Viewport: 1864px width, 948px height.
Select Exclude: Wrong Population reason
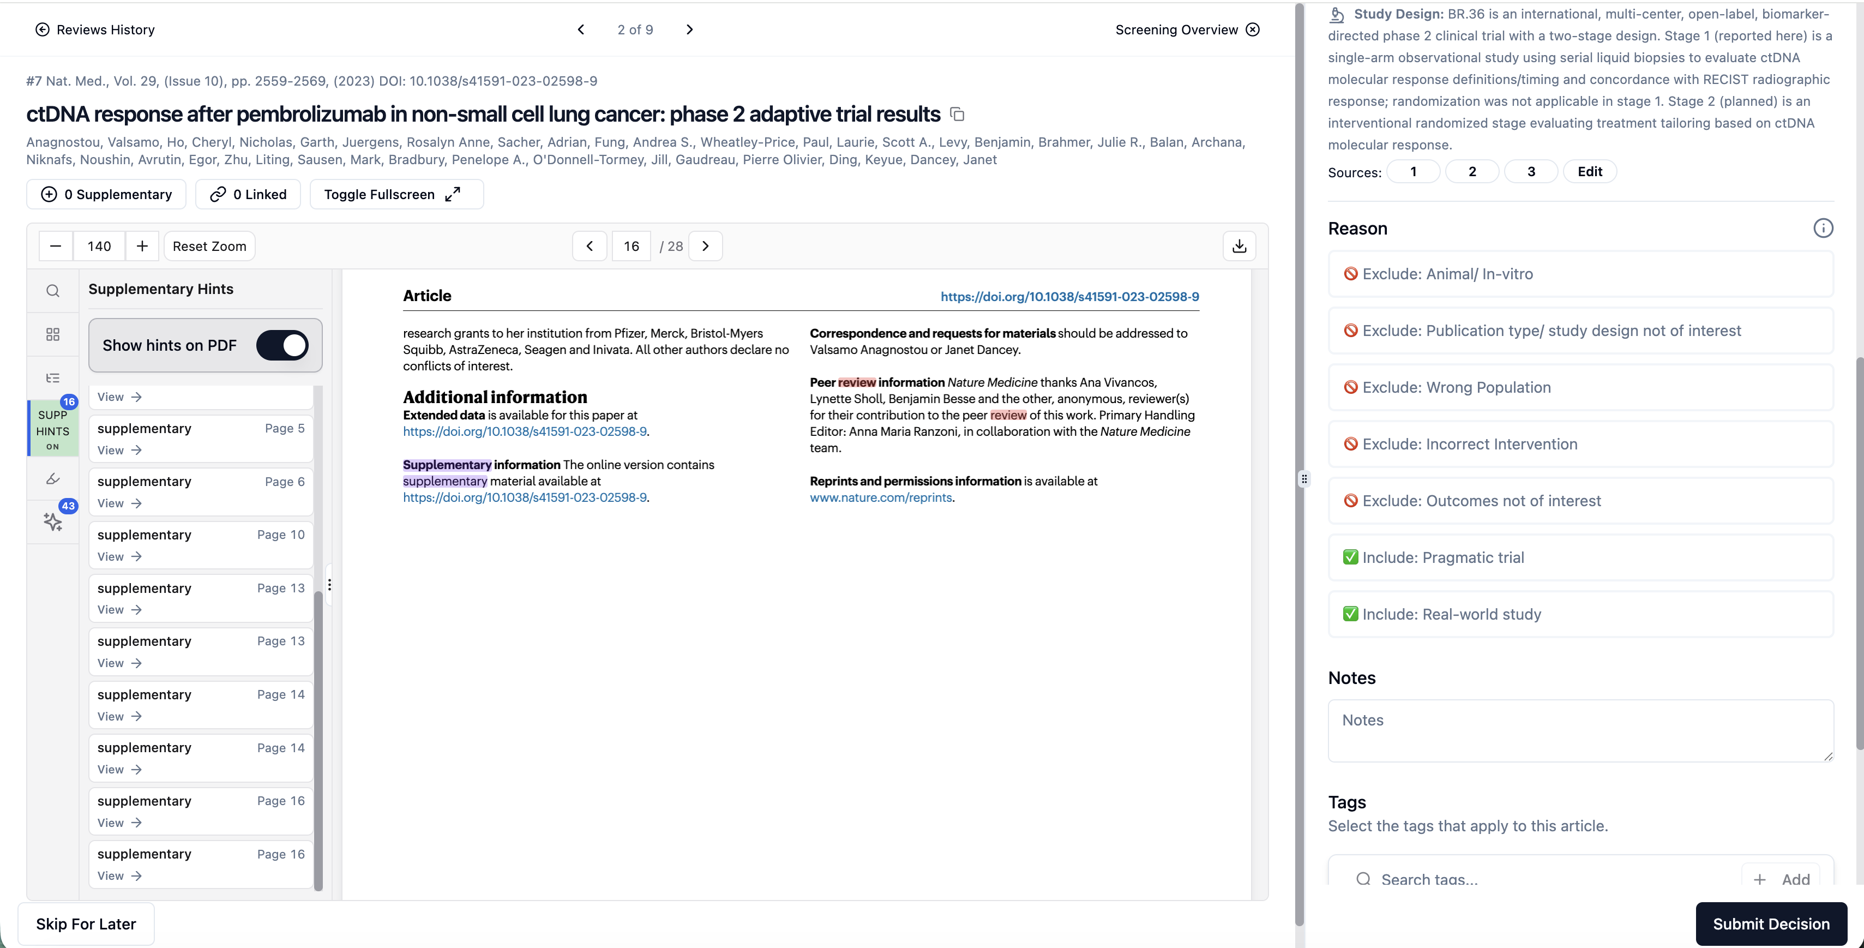tap(1580, 387)
